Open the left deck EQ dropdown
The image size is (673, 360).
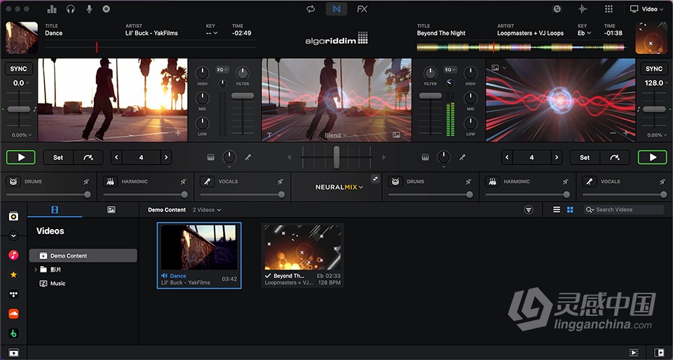click(222, 69)
